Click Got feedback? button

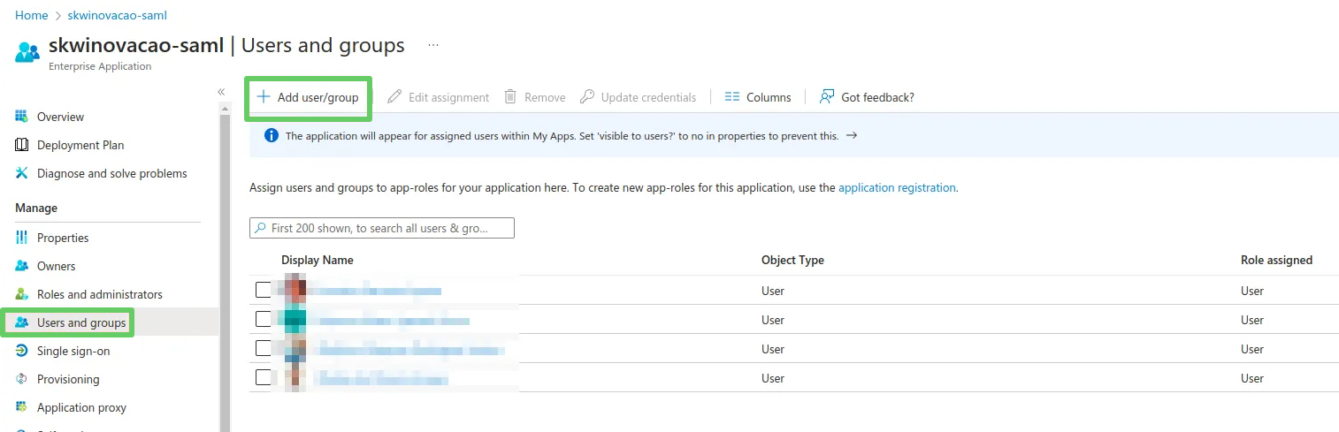point(867,97)
